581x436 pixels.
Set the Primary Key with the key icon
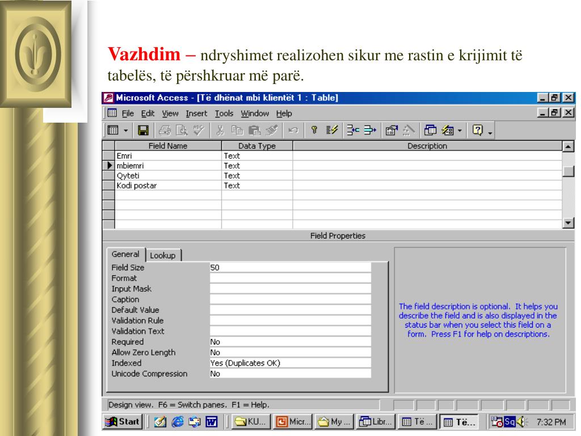point(314,131)
